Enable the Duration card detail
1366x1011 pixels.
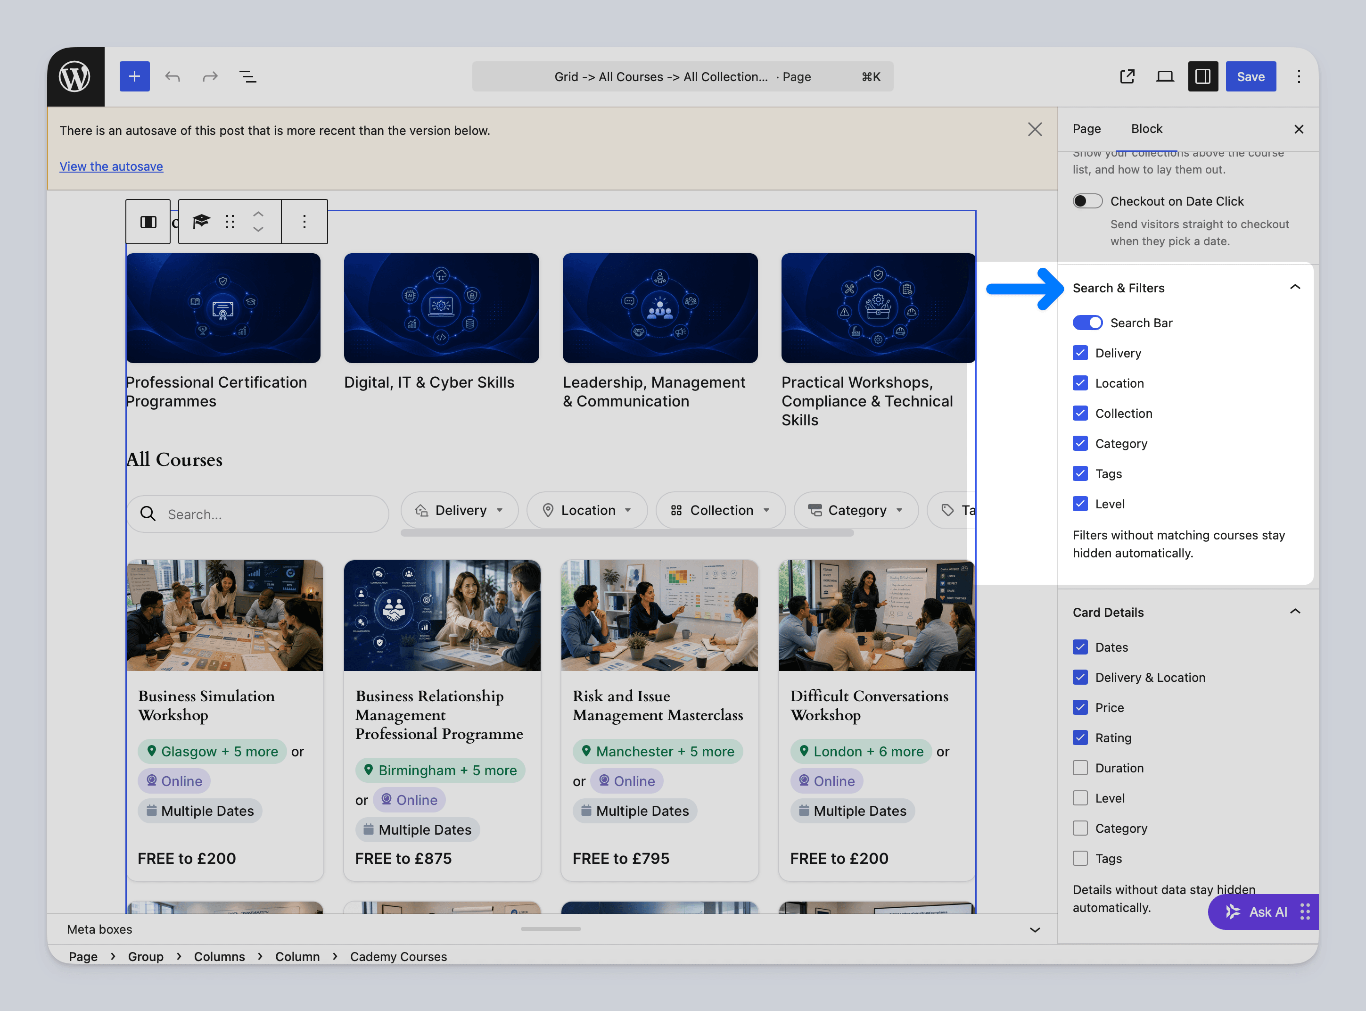(1080, 768)
